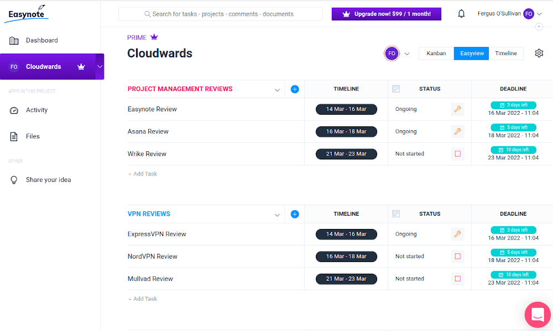
Task: Open the Wrike Review task
Action: pos(147,154)
